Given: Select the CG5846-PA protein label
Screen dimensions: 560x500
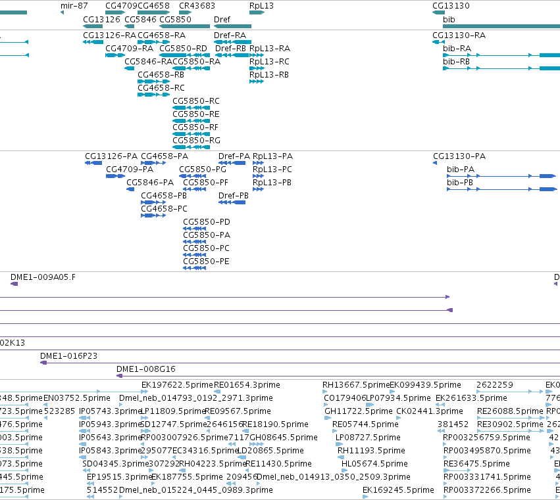Looking at the screenshot, I should [x=150, y=183].
